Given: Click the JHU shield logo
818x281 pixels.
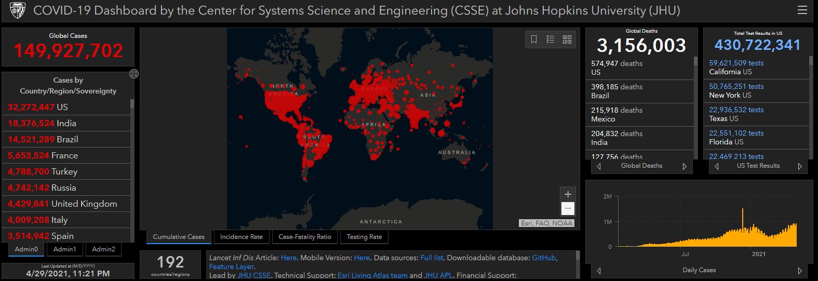Looking at the screenshot, I should pyautogui.click(x=17, y=11).
